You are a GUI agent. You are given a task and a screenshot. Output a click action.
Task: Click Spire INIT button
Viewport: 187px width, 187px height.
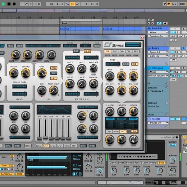pos(19,46)
